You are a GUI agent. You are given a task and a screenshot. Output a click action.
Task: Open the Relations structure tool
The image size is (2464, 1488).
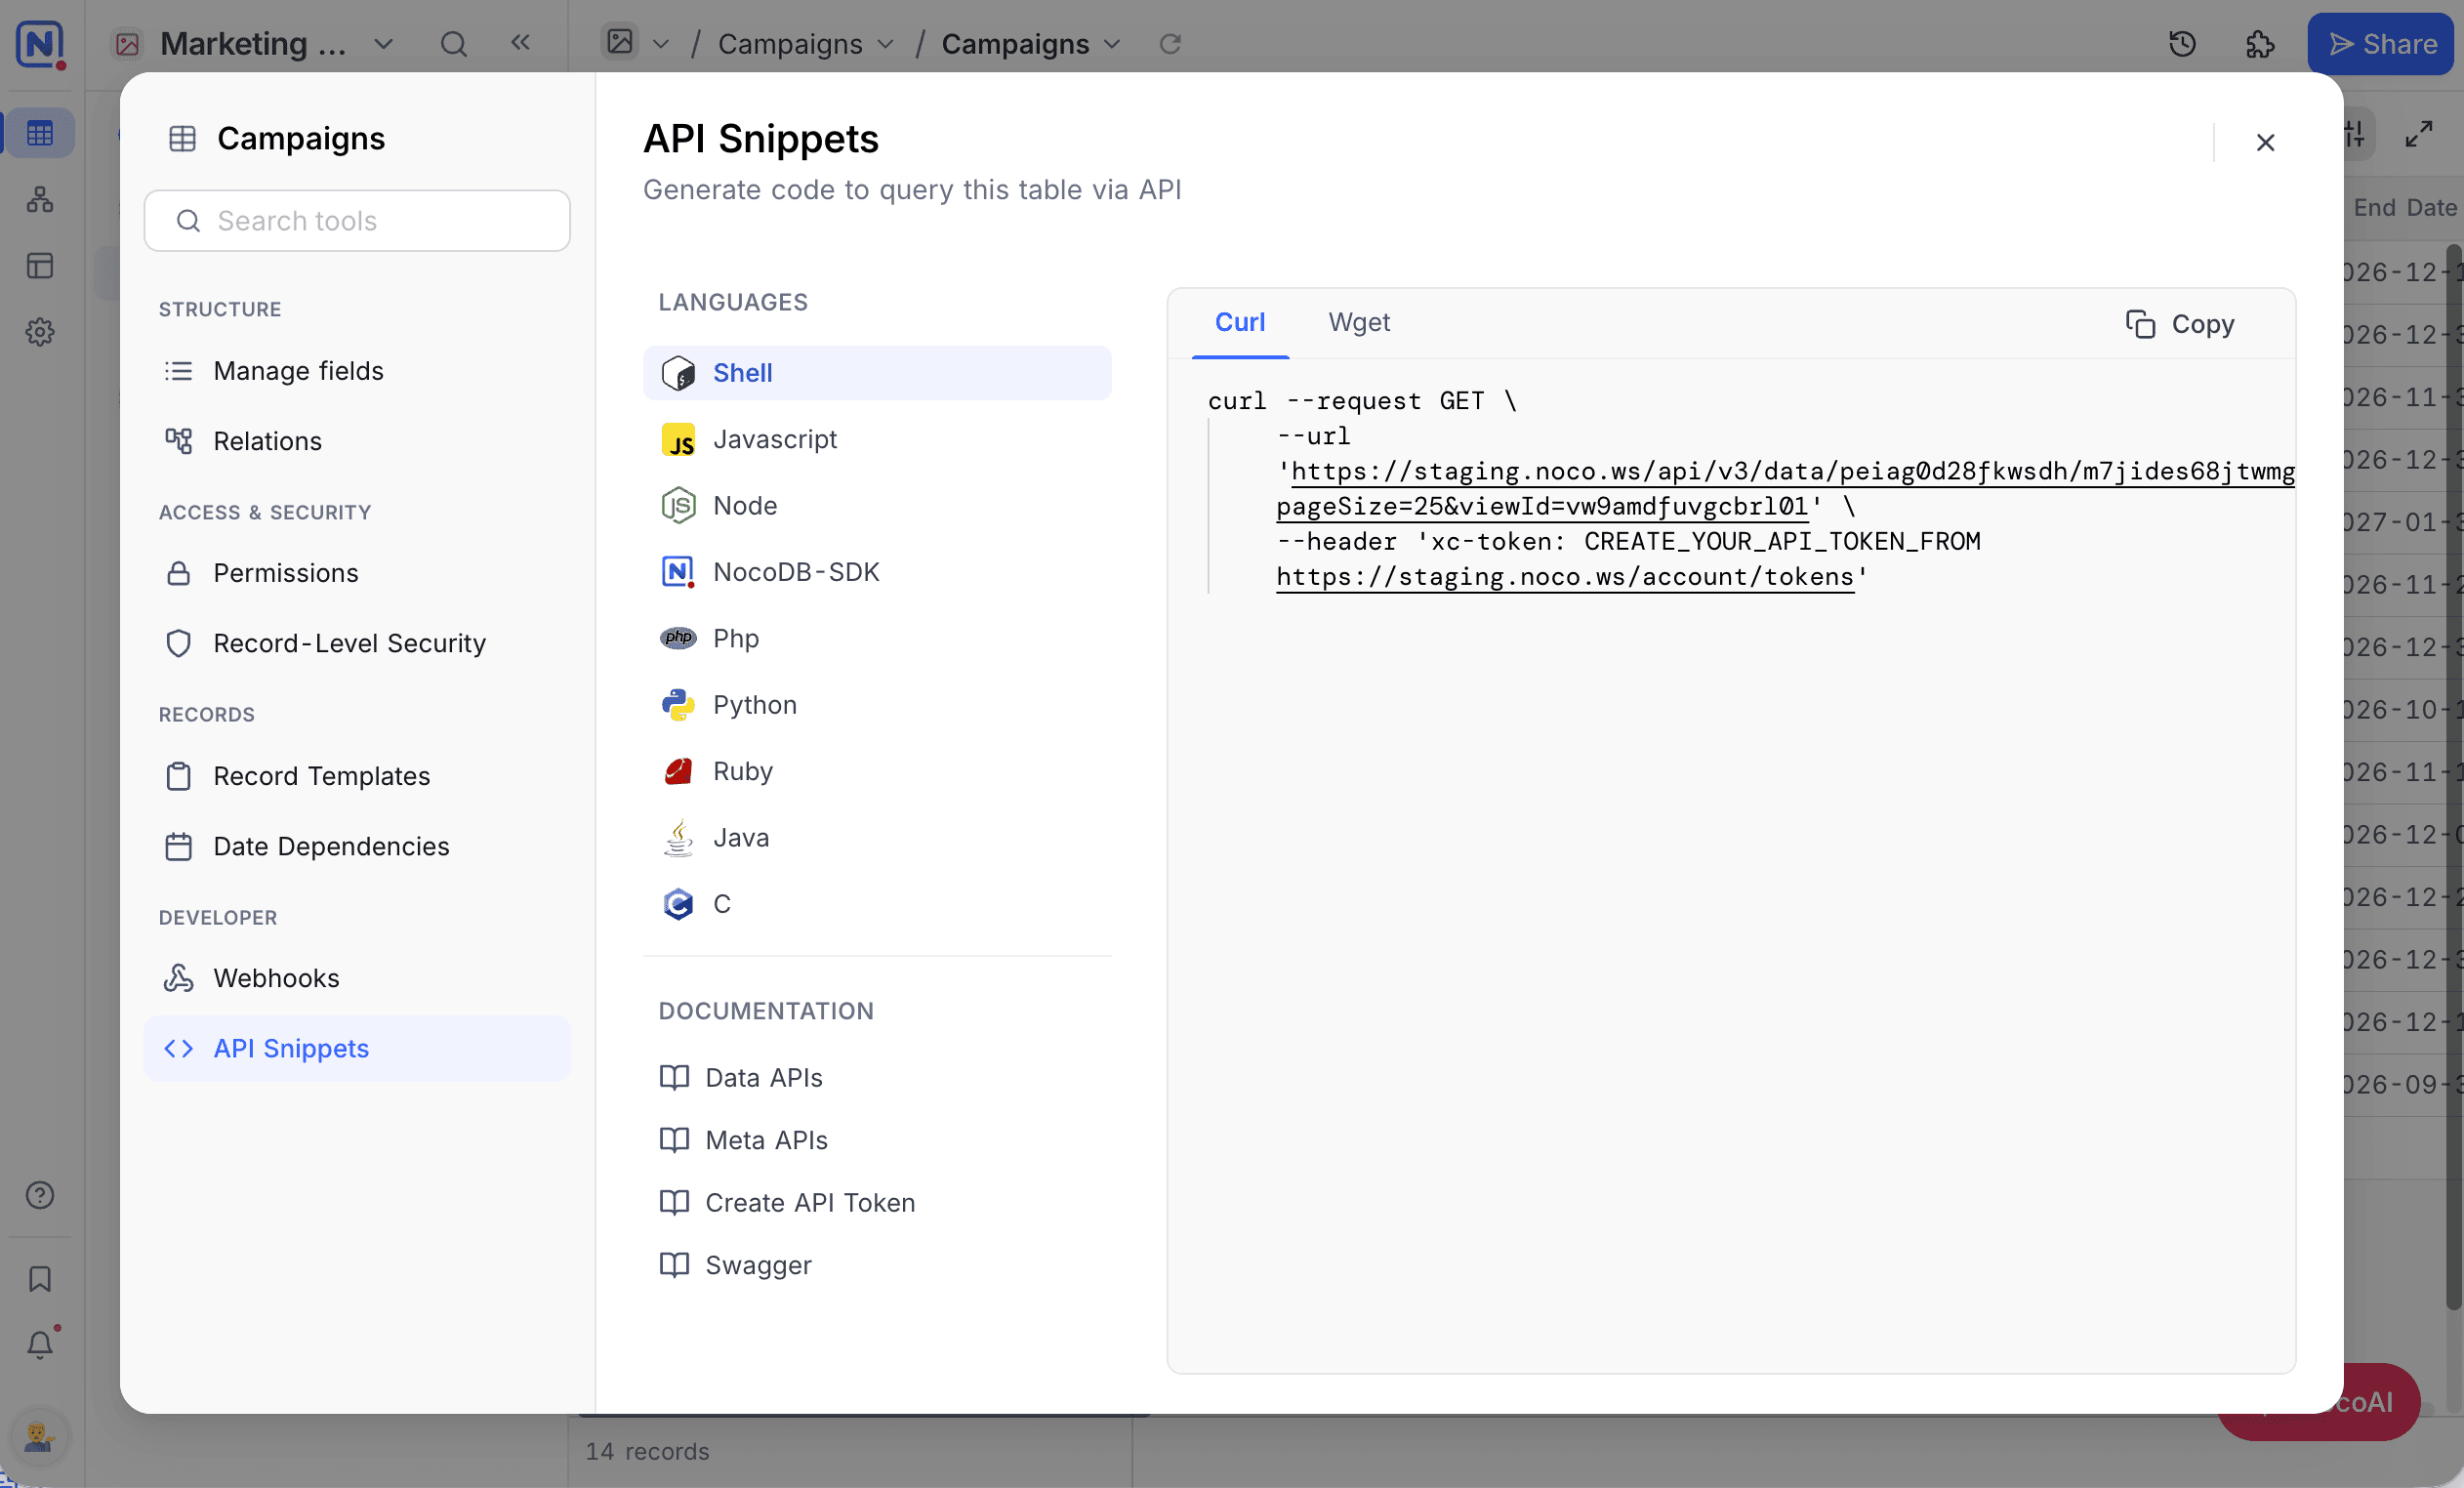pos(357,441)
